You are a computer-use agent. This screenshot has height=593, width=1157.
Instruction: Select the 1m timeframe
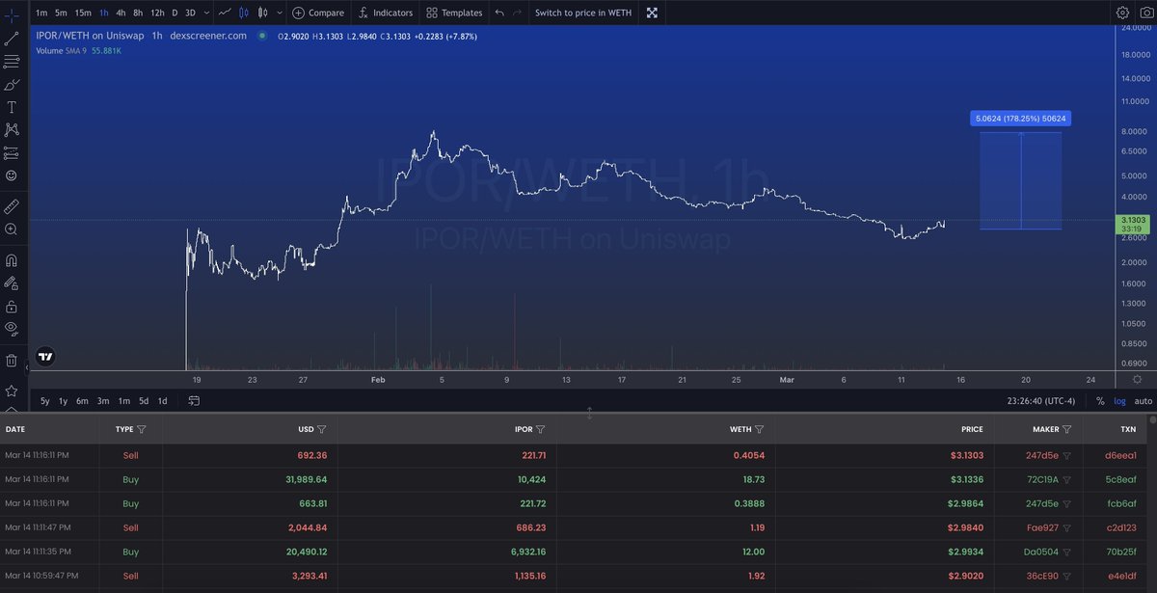40,13
